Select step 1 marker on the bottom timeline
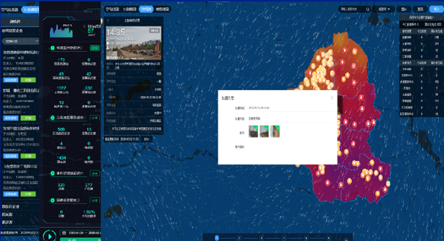The width and height of the screenshot is (444, 241). click(x=217, y=238)
